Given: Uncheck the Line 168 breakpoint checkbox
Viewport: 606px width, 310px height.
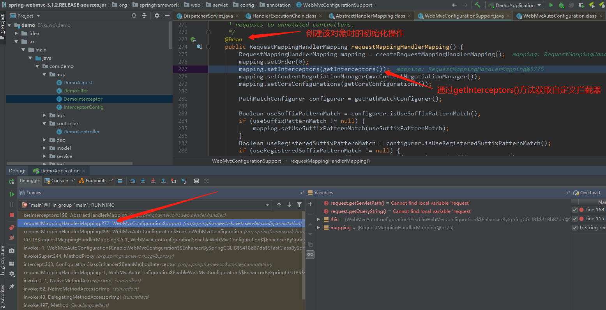Looking at the screenshot, I should click(575, 209).
